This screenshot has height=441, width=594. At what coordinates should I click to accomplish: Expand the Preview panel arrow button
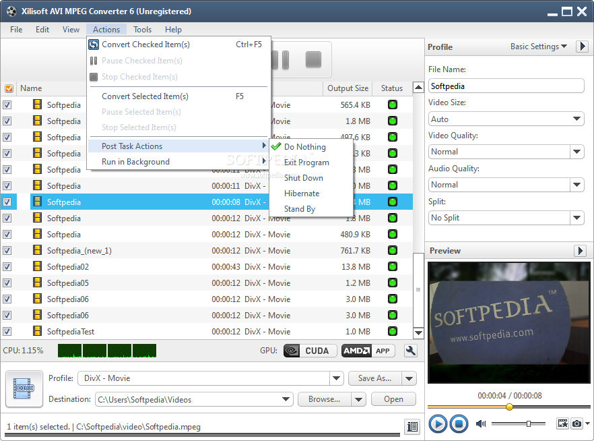pos(580,251)
